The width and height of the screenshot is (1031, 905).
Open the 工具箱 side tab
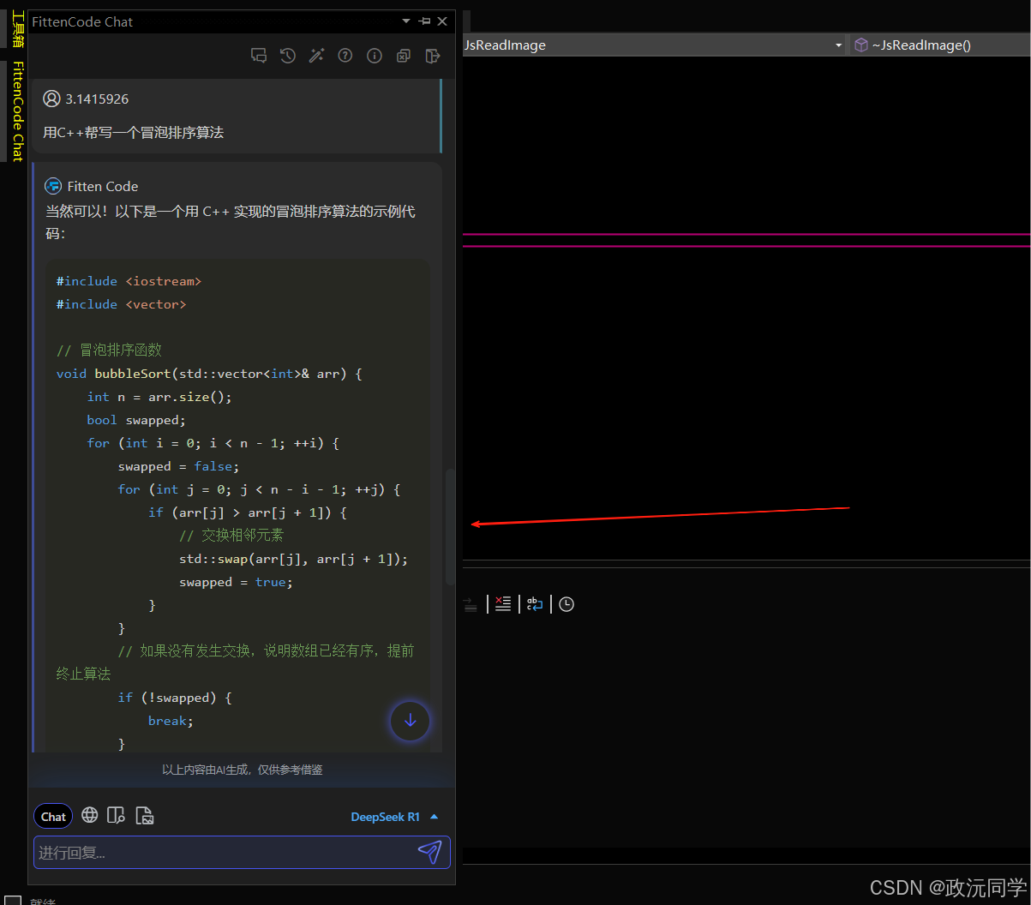coord(17,28)
